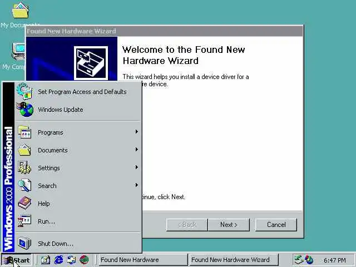Click the red-green globe quick launch icon

pos(84,260)
